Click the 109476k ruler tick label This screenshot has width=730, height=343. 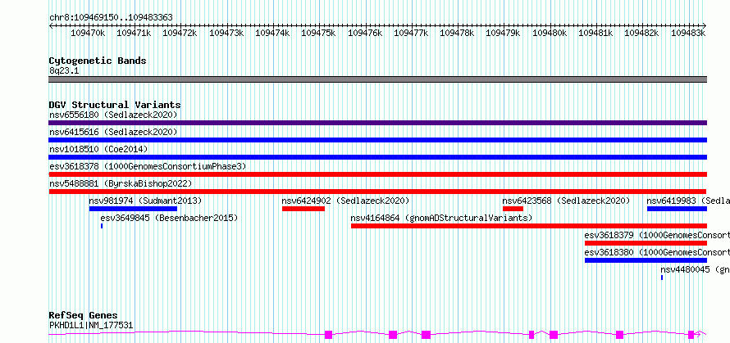click(365, 33)
